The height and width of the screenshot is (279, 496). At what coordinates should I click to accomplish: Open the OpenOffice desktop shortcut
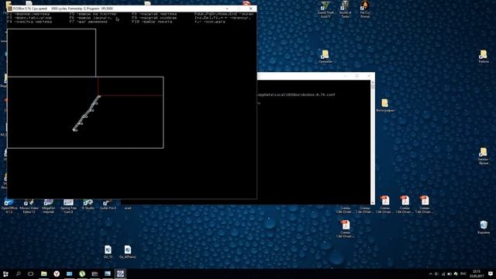tap(9, 206)
